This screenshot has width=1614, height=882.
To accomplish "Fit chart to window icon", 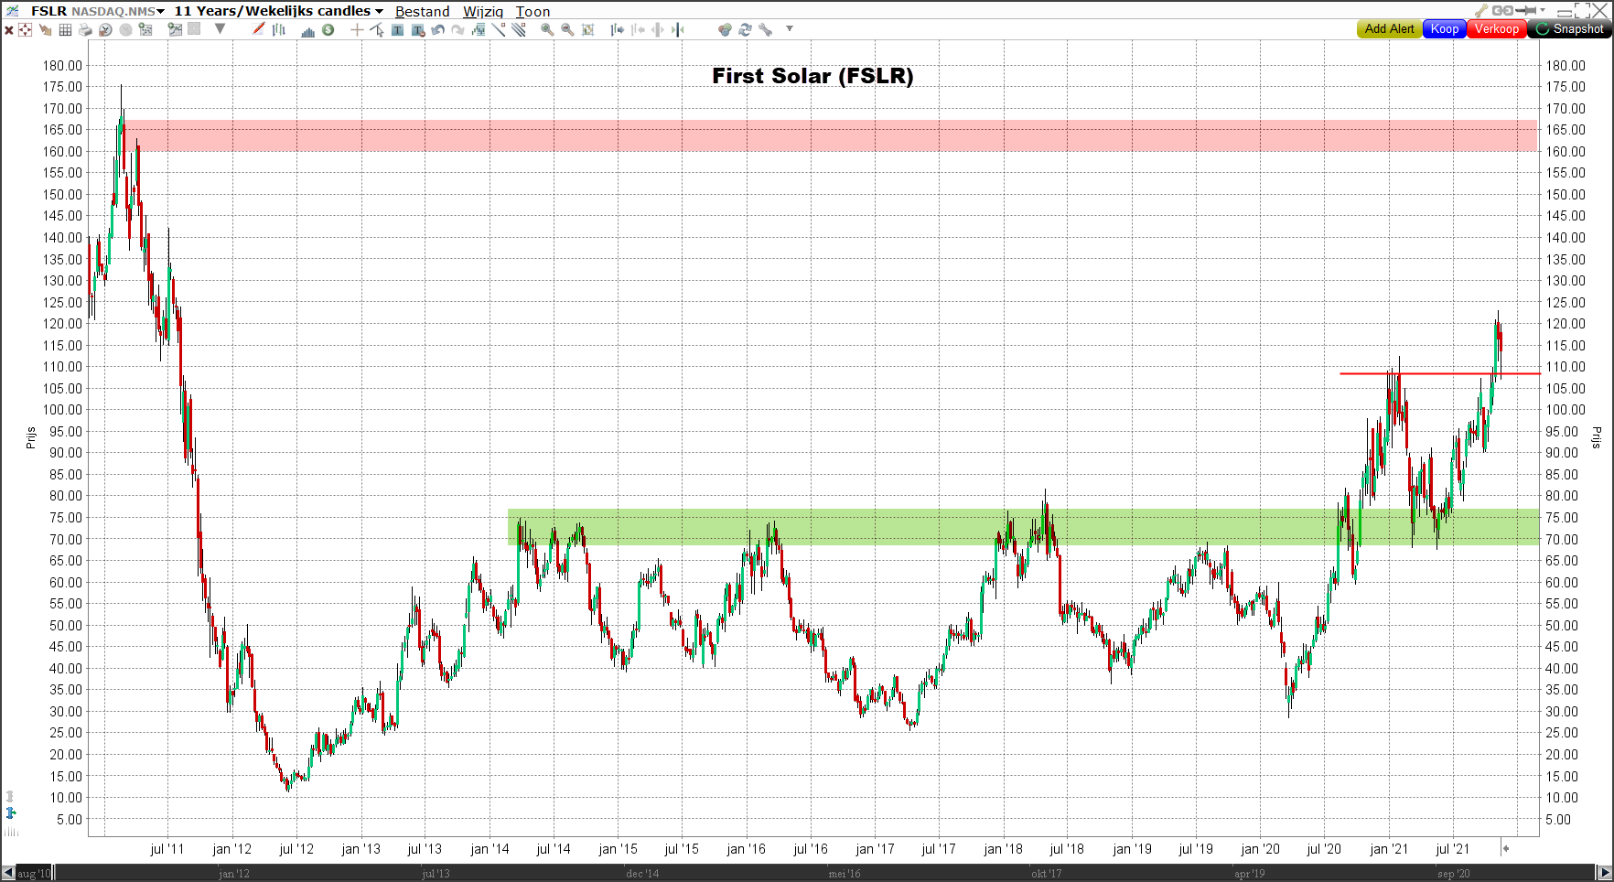I will (588, 29).
